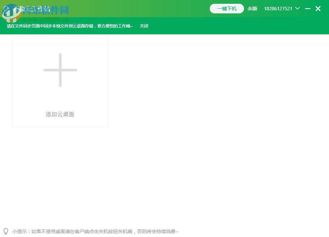
Task: Click the 青椒云工作站 app logo icon
Action: pyautogui.click(x=8, y=9)
